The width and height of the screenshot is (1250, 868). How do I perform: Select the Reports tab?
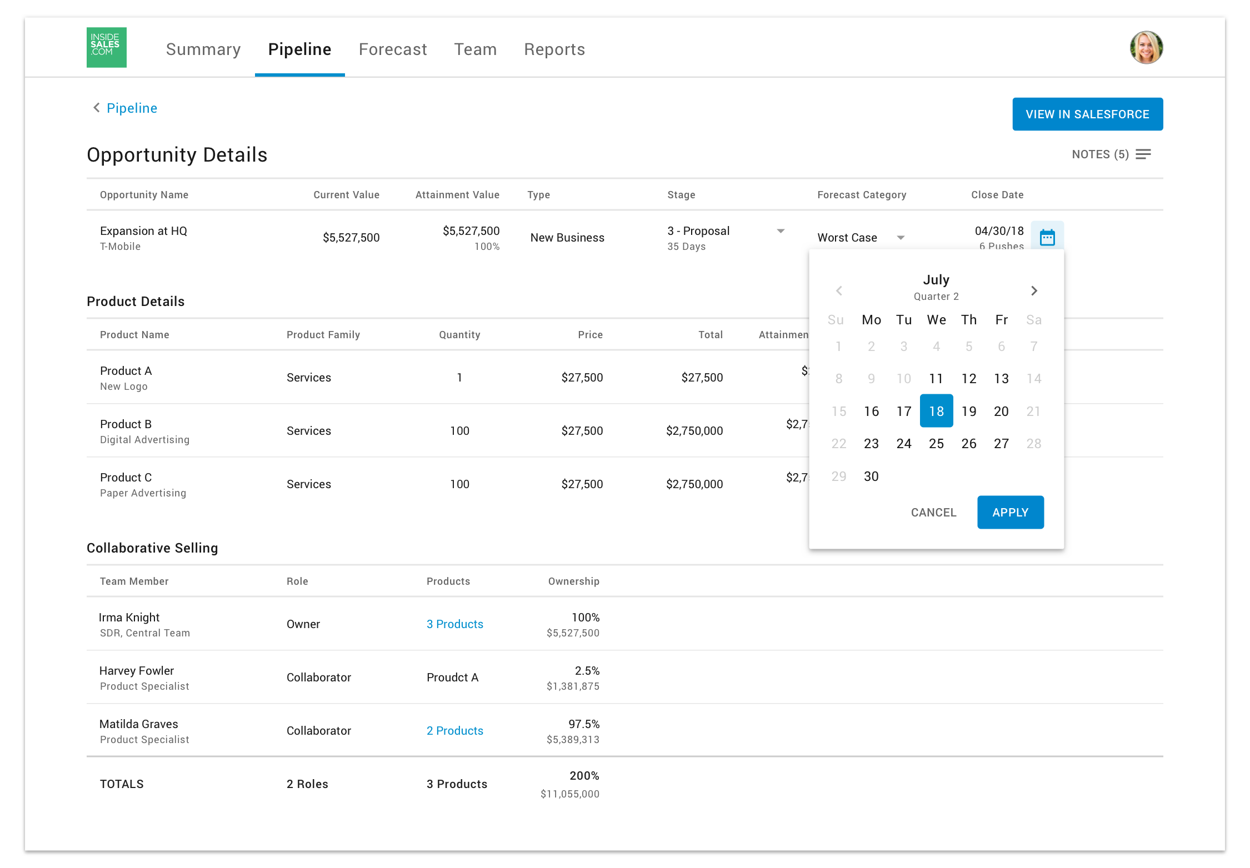point(554,49)
